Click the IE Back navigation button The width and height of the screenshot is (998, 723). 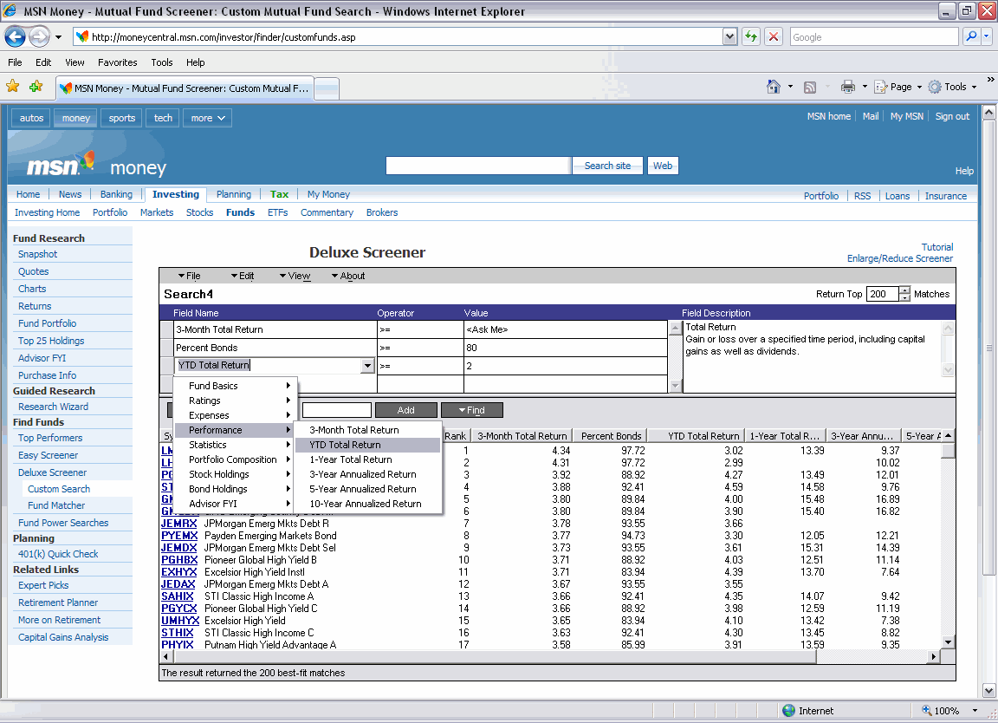(16, 36)
